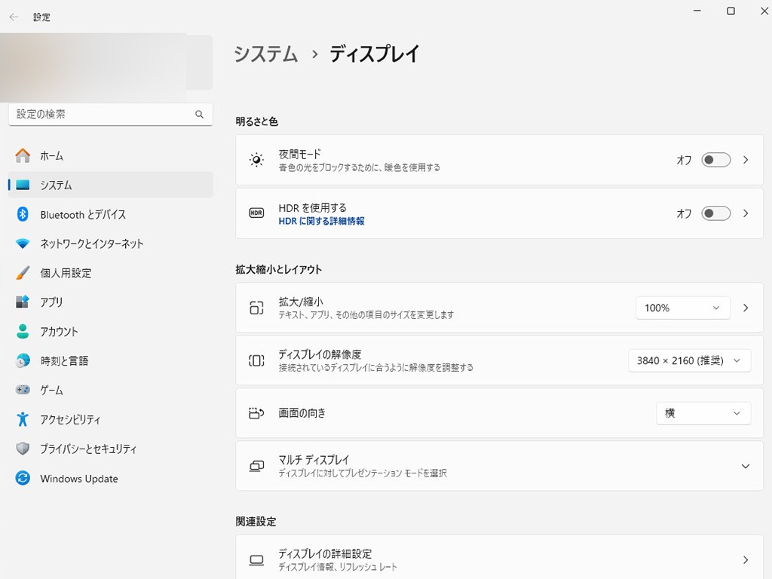Open the HDR に関する詳細情報 link
772x579 pixels.
[321, 222]
